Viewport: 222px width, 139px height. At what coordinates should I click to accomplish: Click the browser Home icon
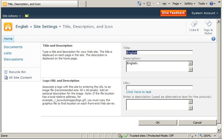(140, 4)
